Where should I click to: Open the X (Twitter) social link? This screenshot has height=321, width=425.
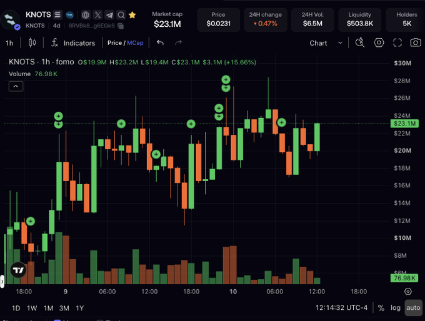coord(97,15)
